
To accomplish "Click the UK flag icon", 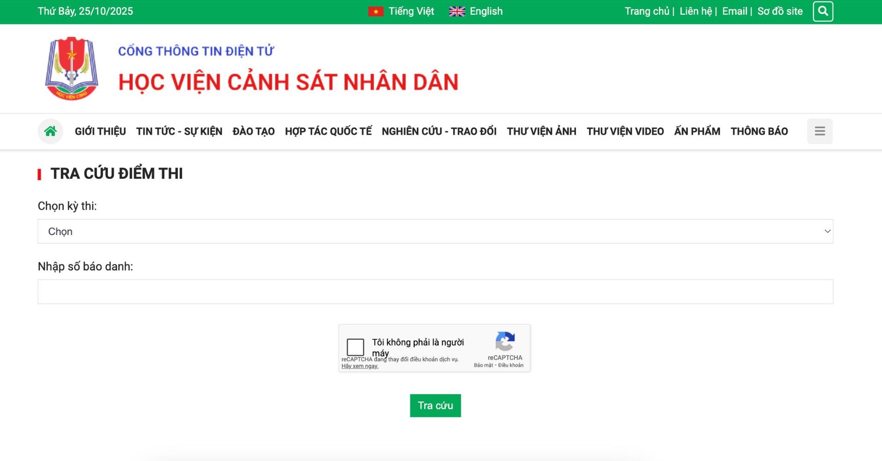I will coord(456,12).
